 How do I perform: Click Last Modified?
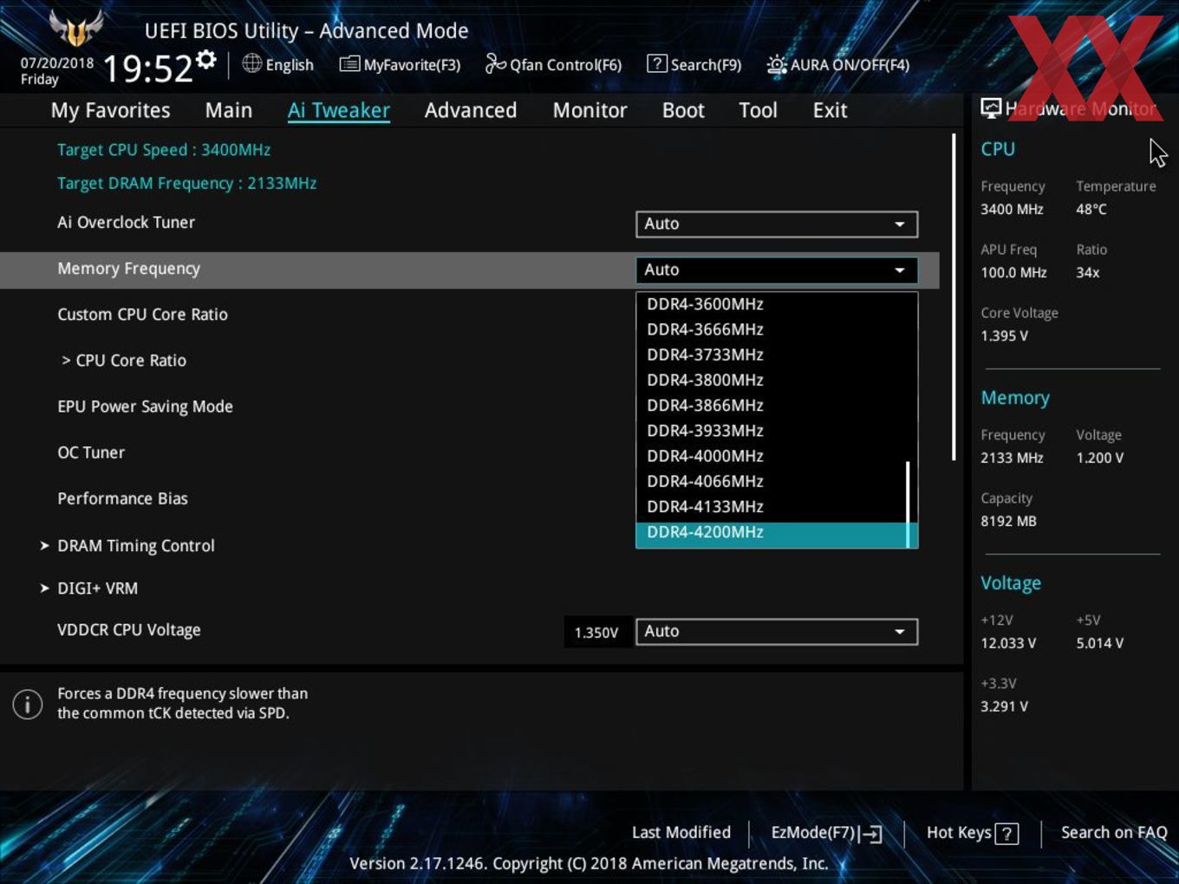[681, 833]
